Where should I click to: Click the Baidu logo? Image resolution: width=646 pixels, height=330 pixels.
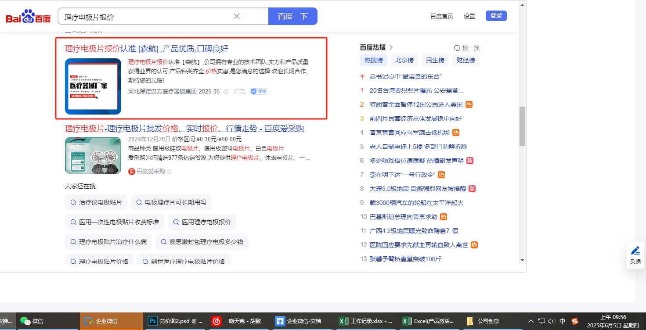click(28, 17)
